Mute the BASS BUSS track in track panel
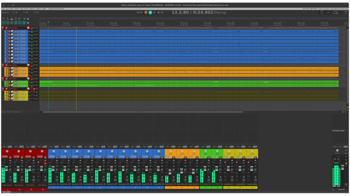The width and height of the screenshot is (350, 196). tap(34, 65)
